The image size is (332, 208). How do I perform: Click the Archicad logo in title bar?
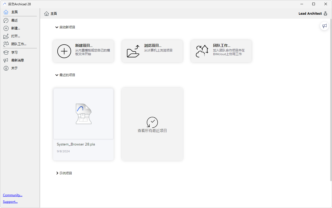click(4, 4)
